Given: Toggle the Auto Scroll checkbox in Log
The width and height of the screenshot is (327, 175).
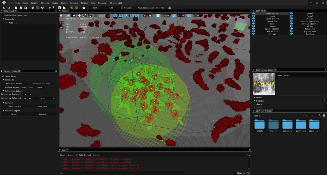Looking at the screenshot, I should point(76,155).
